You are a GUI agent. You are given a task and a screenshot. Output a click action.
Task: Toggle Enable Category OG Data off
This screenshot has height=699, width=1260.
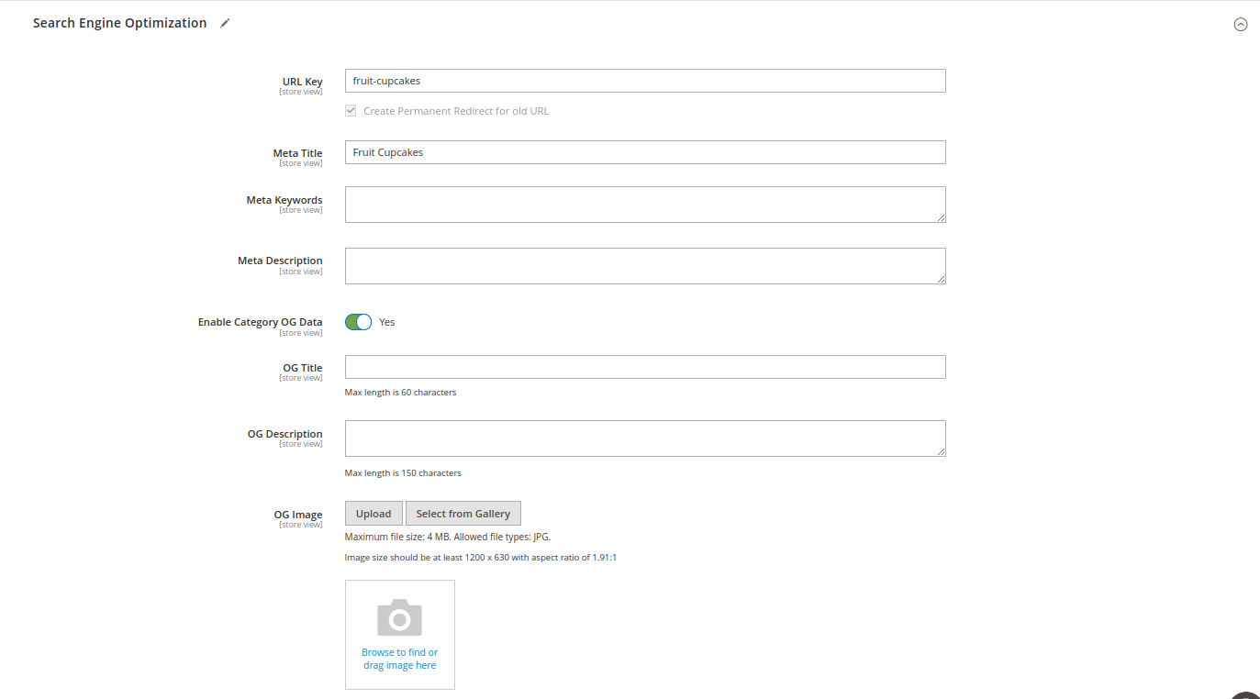click(358, 321)
